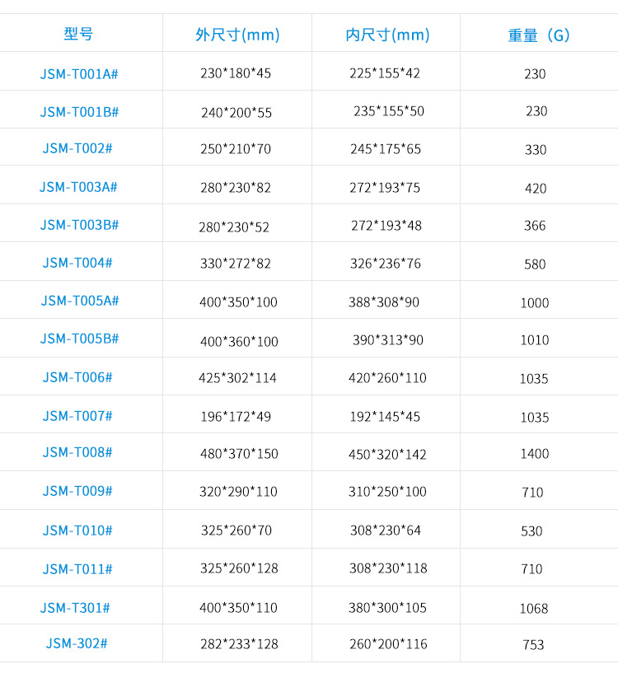Image resolution: width=618 pixels, height=673 pixels.
Task: Click outer size cell 480*370*150
Action: (x=239, y=454)
